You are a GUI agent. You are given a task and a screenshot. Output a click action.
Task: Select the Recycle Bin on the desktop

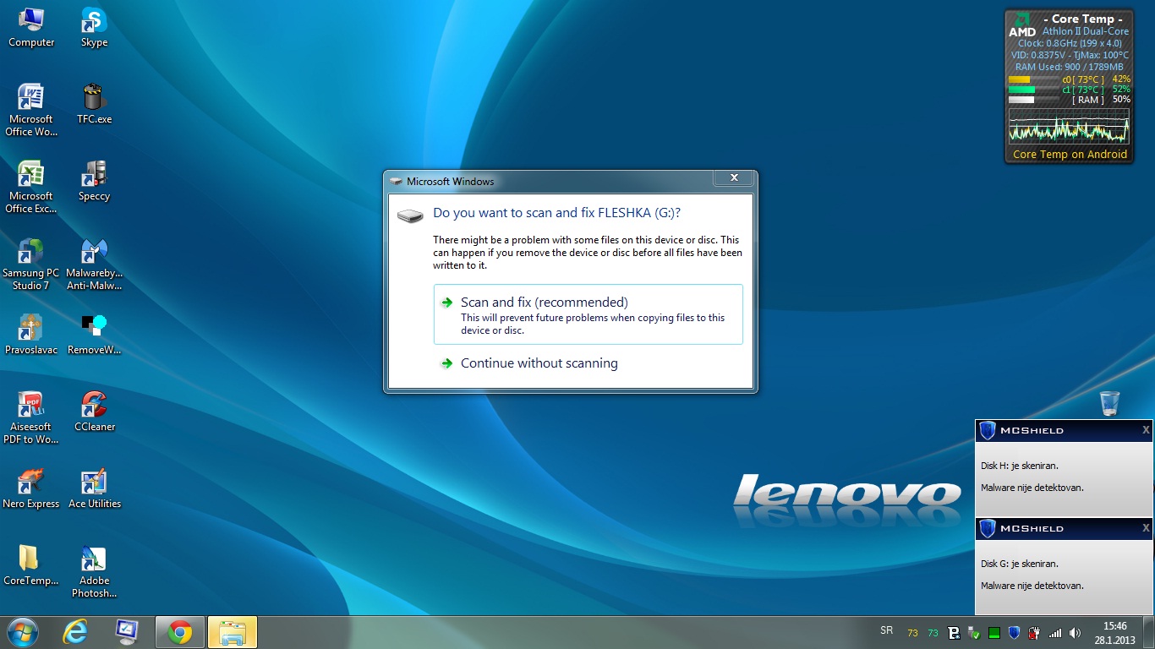click(x=1110, y=403)
